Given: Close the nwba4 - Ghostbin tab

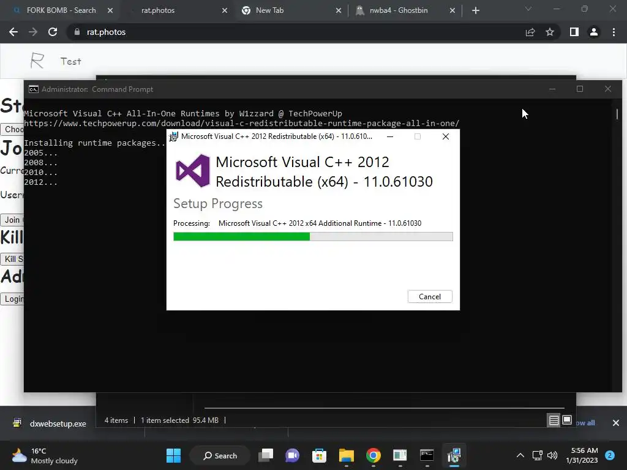Looking at the screenshot, I should pos(452,11).
